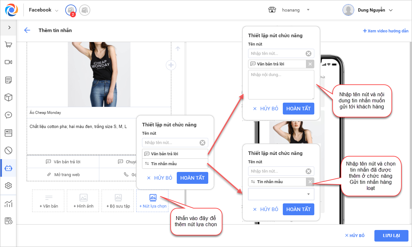Click the product image of Cheap Monday shirt
The image size is (412, 247).
coord(99,74)
